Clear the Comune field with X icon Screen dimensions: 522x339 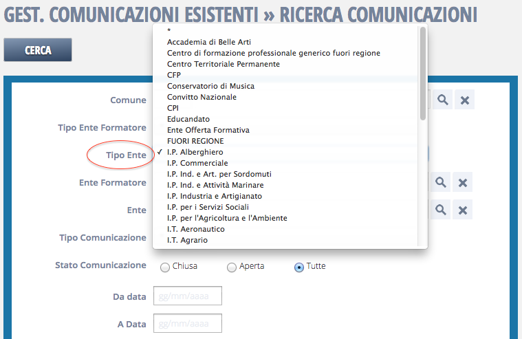click(x=465, y=100)
